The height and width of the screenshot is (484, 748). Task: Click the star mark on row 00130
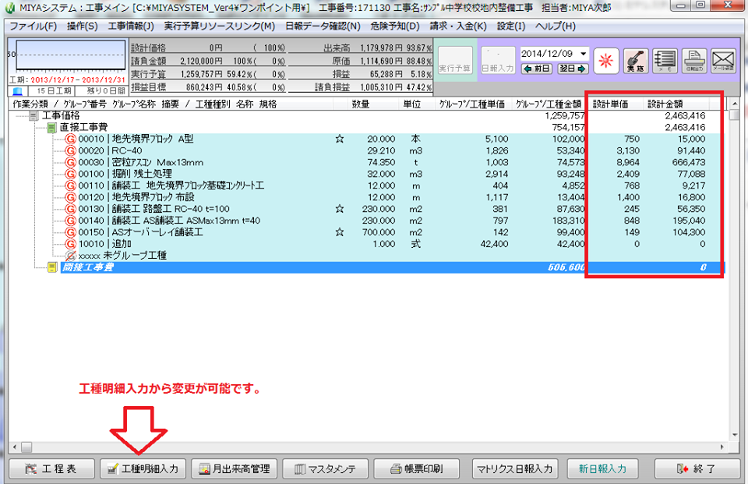pos(340,209)
